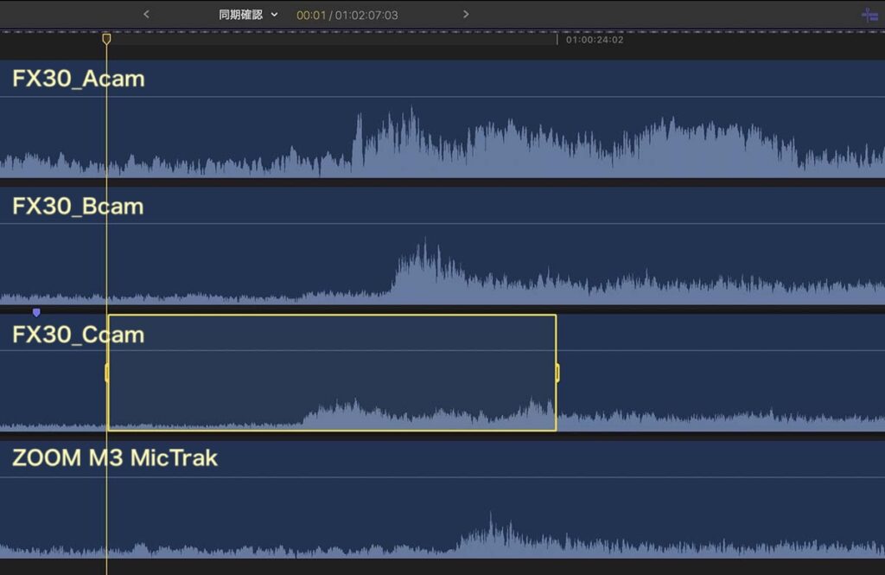This screenshot has height=575, width=885.
Task: Click the playhead handle on the ruler
Action: (106, 39)
